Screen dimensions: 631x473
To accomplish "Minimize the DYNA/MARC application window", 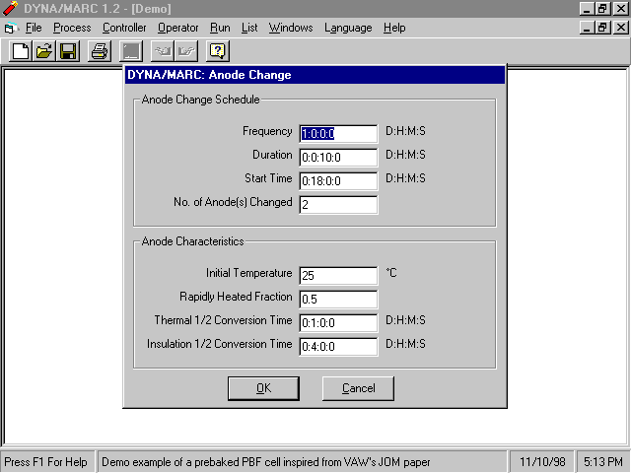I will point(588,9).
